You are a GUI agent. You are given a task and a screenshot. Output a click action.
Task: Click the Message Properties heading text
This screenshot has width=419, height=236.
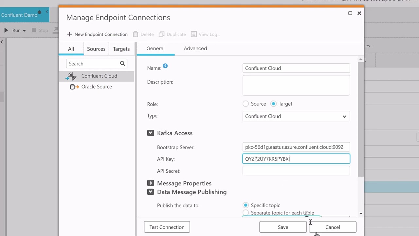click(184, 183)
